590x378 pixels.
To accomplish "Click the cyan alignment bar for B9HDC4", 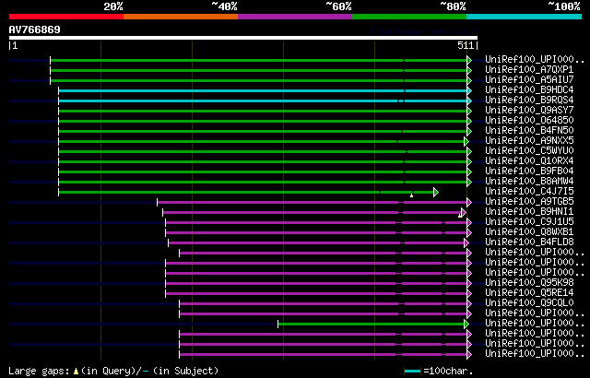I will tap(263, 90).
